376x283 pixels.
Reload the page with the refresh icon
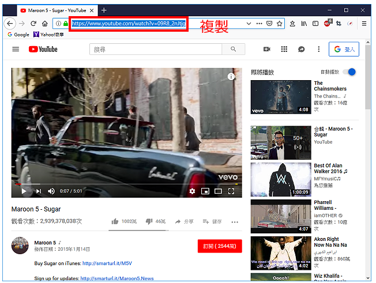pyautogui.click(x=33, y=24)
